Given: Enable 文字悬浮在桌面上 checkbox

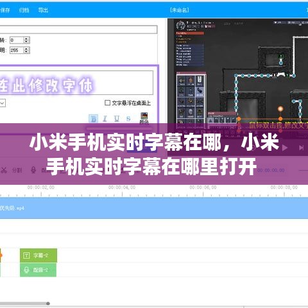Looking at the screenshot, I should (107, 103).
